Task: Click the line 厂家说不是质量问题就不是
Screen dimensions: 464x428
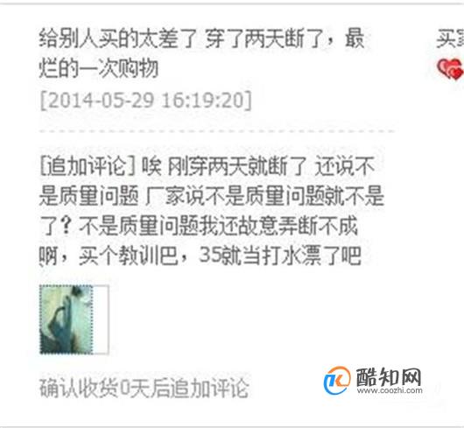Action: tap(265, 196)
